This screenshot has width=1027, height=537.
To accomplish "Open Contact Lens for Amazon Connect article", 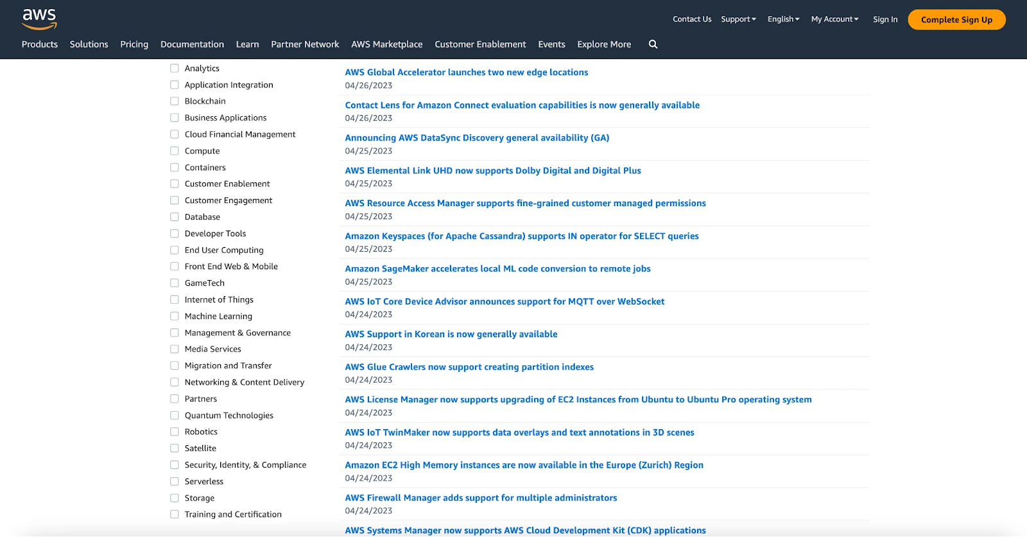I will [x=522, y=105].
